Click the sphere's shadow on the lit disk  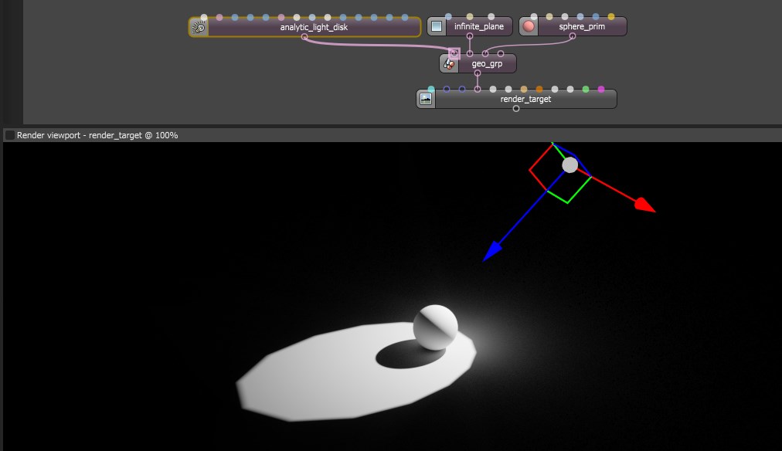click(405, 355)
